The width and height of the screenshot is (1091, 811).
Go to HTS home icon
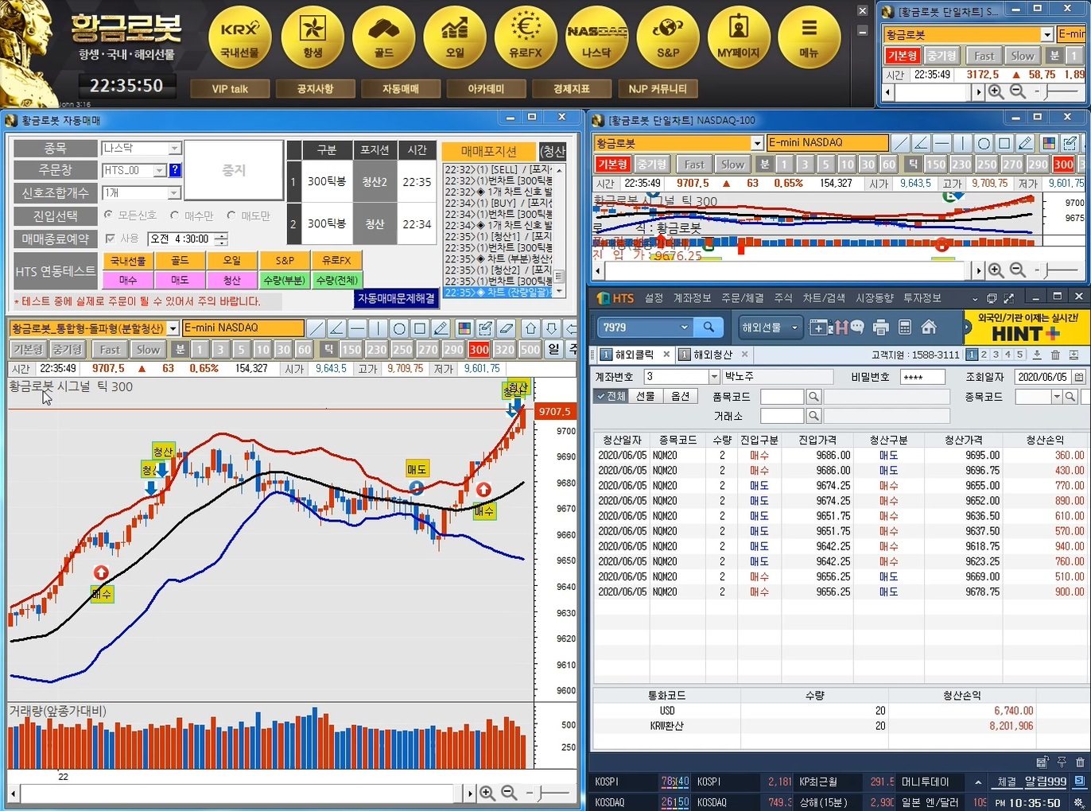pos(928,328)
